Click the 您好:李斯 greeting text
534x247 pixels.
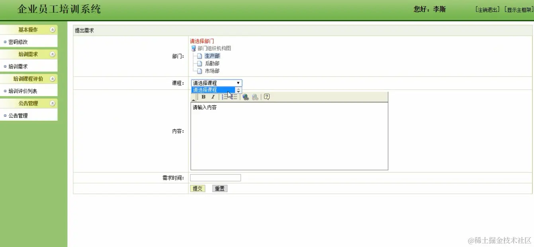click(430, 10)
